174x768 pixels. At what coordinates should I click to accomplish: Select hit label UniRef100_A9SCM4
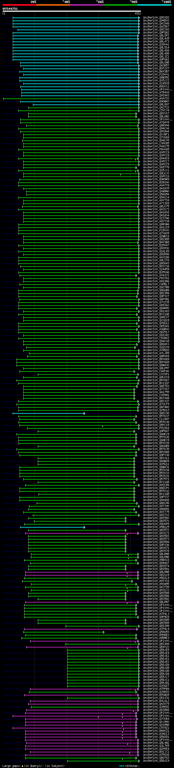156,485
